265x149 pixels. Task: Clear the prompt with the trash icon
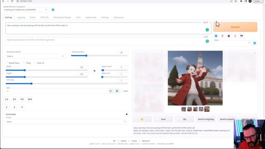222,36
